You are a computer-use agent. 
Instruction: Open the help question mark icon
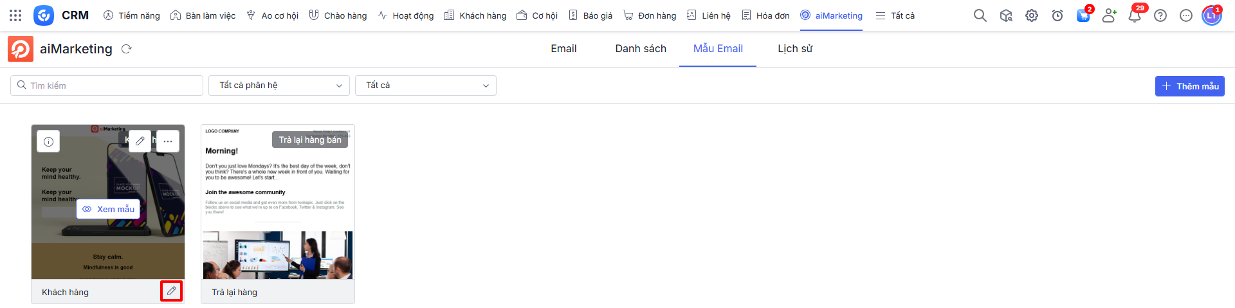coord(1160,15)
